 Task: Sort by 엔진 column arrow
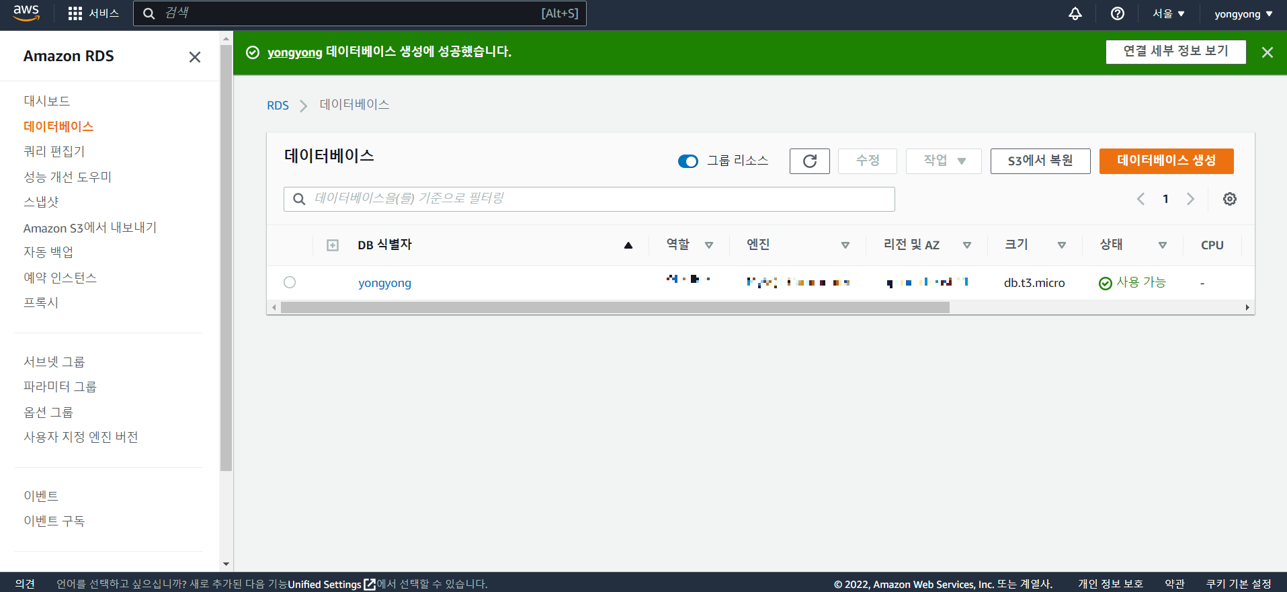tap(845, 245)
